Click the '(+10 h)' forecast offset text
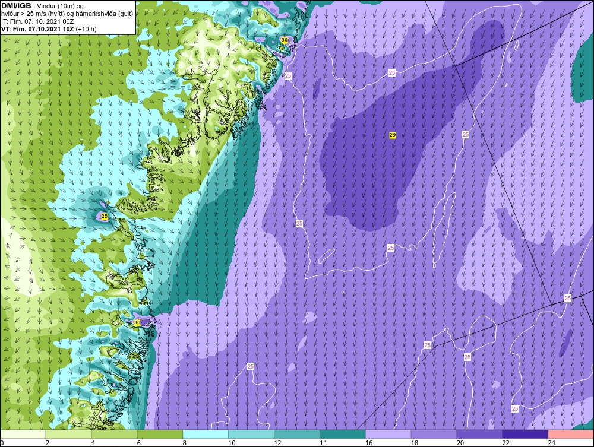 click(x=86, y=29)
